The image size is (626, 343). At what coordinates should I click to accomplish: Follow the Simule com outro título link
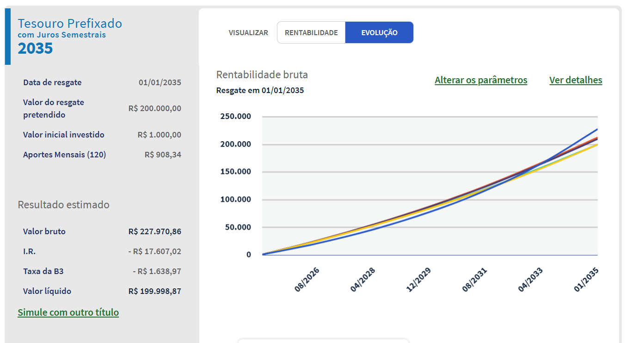[68, 312]
